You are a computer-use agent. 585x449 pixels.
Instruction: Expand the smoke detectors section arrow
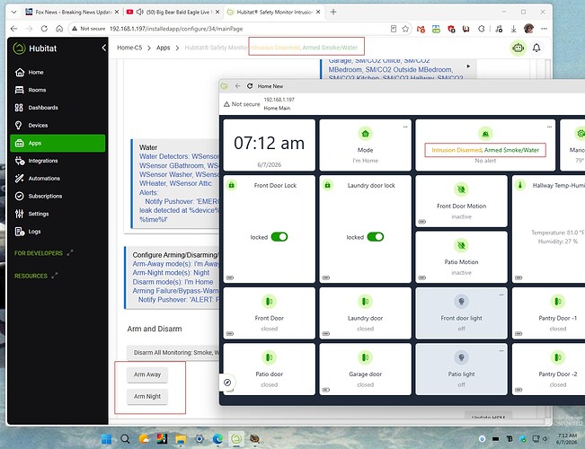click(468, 66)
